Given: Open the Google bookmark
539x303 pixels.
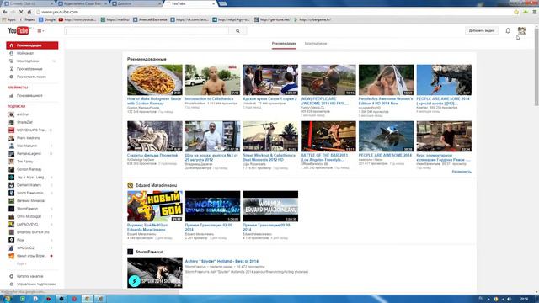Looking at the screenshot, I should coord(47,19).
